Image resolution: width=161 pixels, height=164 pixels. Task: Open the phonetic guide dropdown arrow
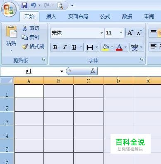(x=142, y=47)
